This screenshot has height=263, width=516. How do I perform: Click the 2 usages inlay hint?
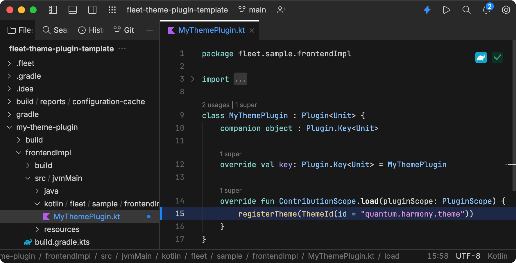coord(216,105)
